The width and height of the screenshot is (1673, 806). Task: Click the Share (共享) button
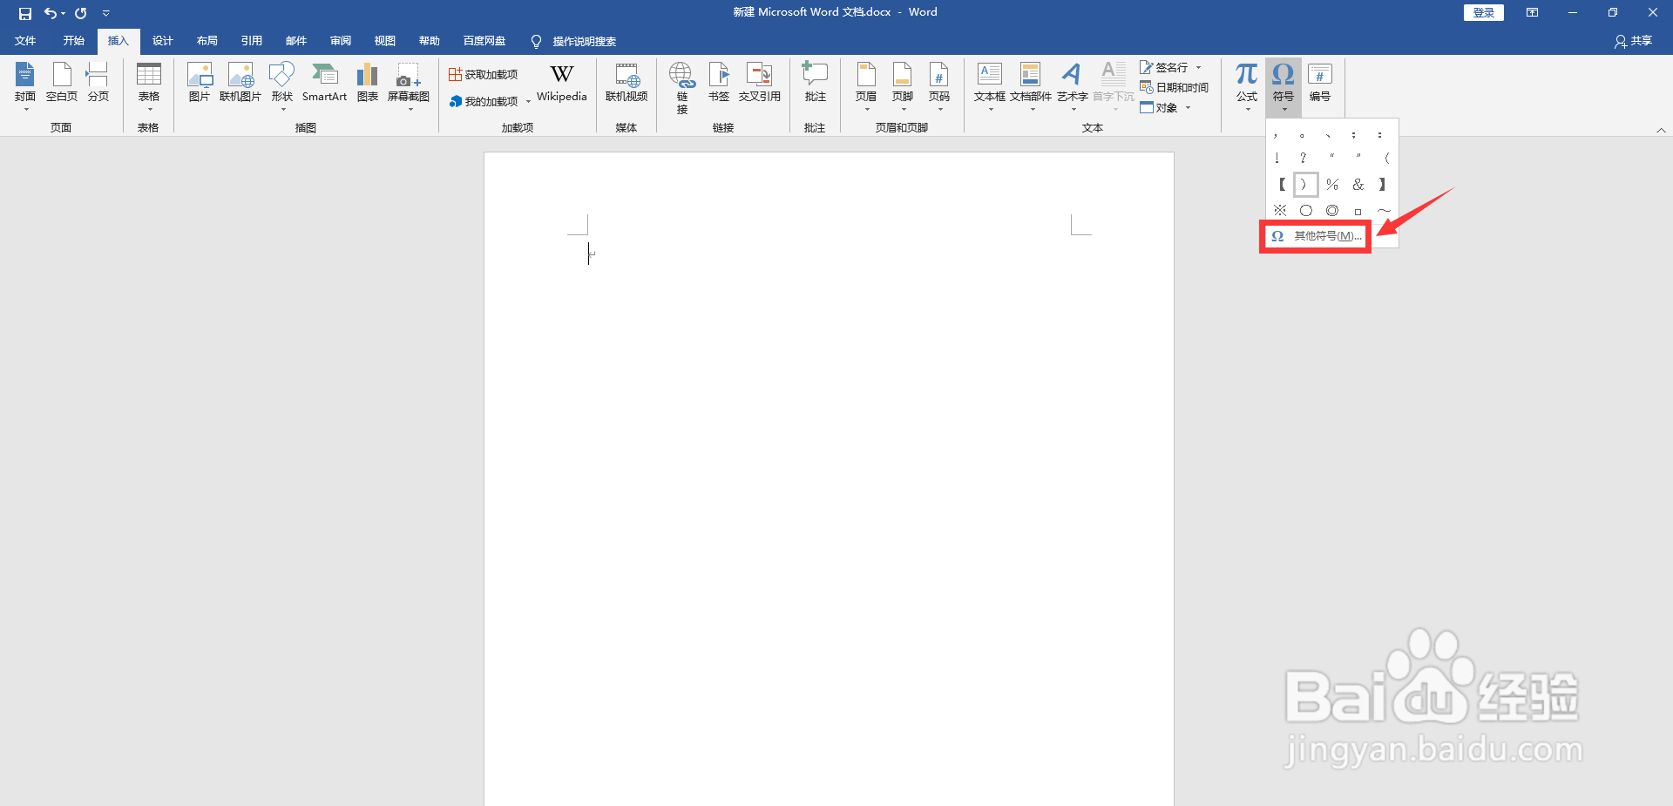[x=1633, y=41]
